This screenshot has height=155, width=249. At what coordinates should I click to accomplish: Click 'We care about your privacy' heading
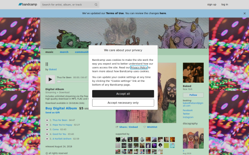coord(123,50)
